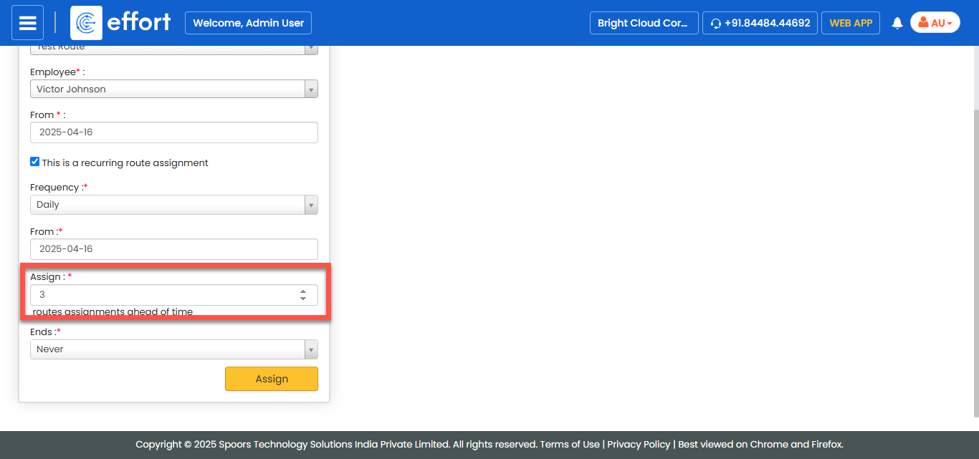Open the AU user profile menu

[x=935, y=23]
